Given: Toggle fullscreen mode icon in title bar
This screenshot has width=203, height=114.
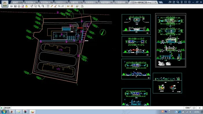Looking at the screenshot, I should coord(186,2).
